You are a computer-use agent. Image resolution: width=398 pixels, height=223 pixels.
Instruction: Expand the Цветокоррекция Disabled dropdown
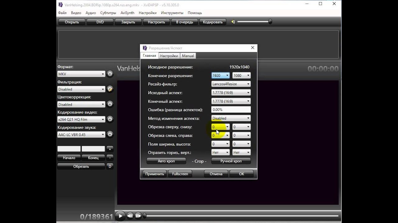pos(81,104)
